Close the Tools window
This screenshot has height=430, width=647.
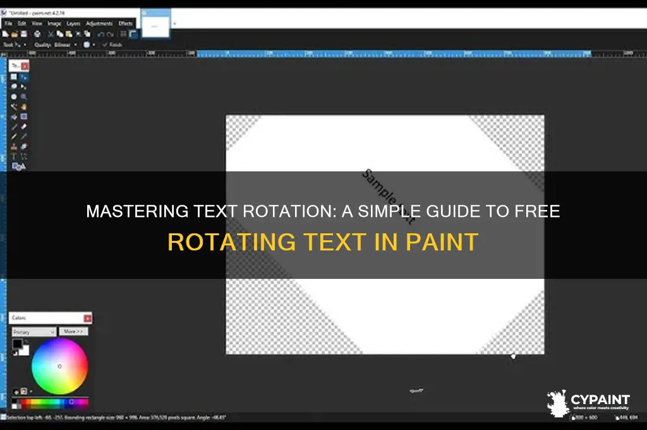[x=25, y=66]
